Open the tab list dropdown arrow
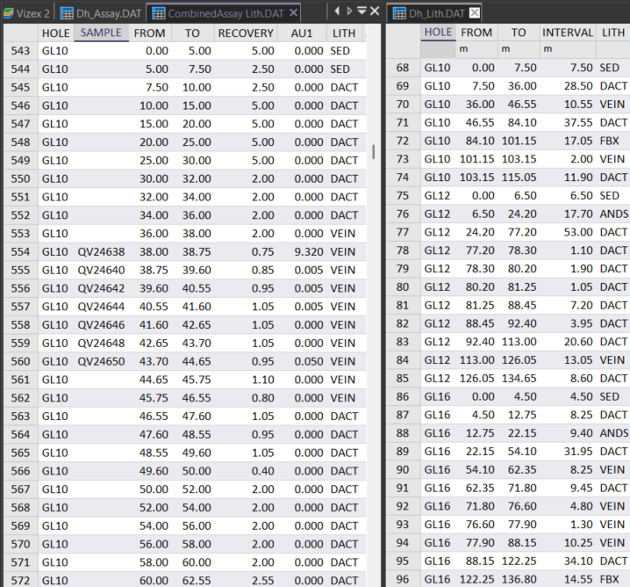 [362, 11]
